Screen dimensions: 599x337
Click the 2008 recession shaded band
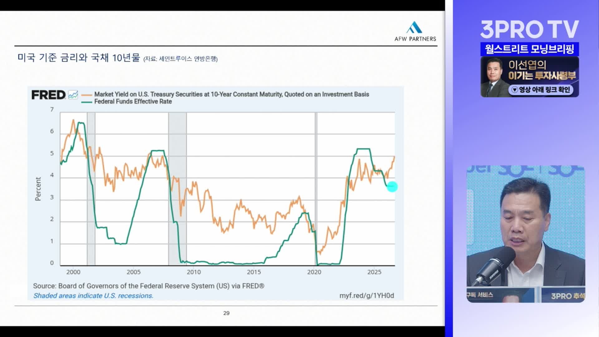178,189
